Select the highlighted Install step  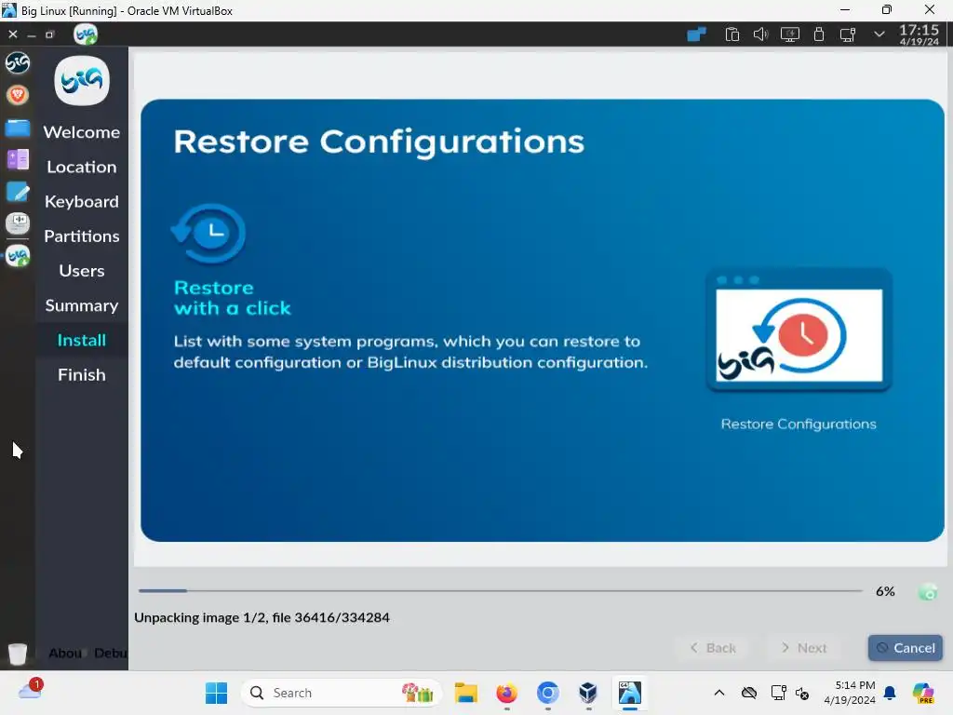[82, 340]
